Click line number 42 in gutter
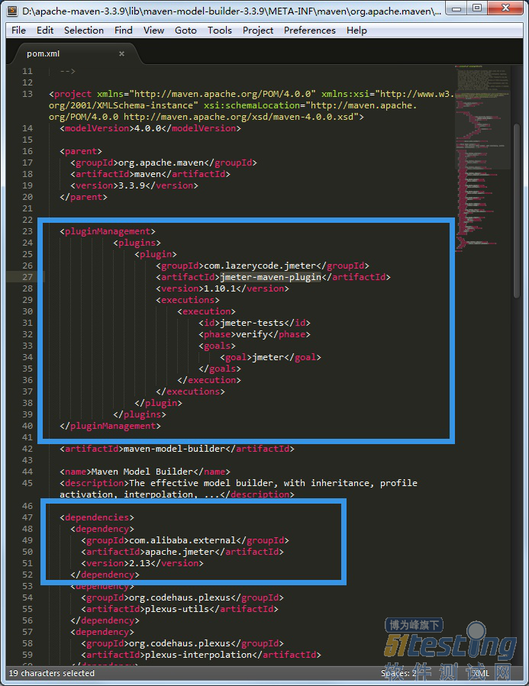The image size is (529, 686). (x=27, y=449)
